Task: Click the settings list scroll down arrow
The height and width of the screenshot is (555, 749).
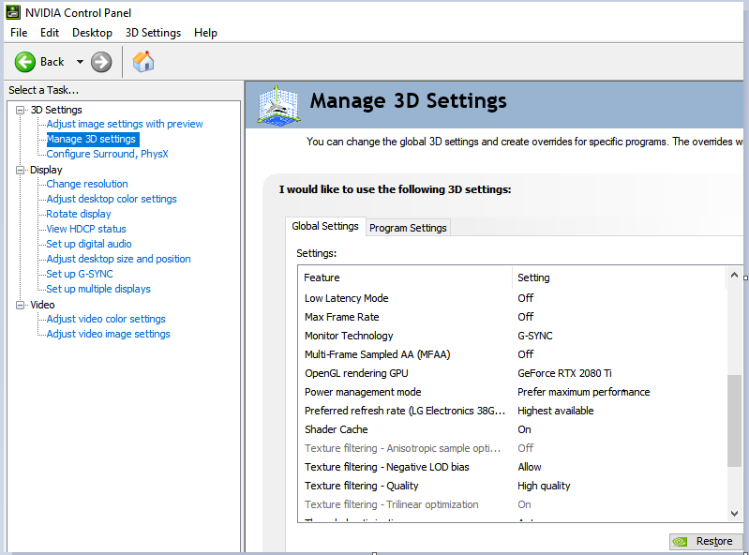Action: pyautogui.click(x=734, y=514)
